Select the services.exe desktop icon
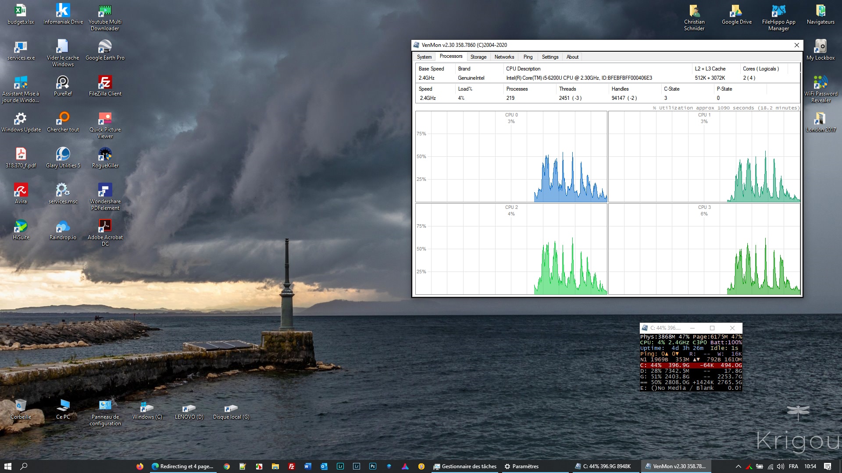 [x=21, y=50]
